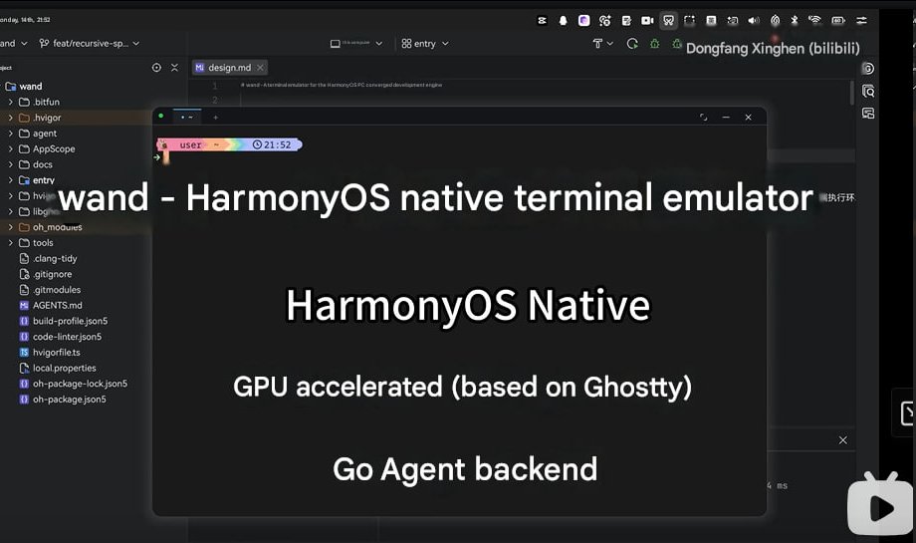Click the purple app icon in system tray

(583, 21)
